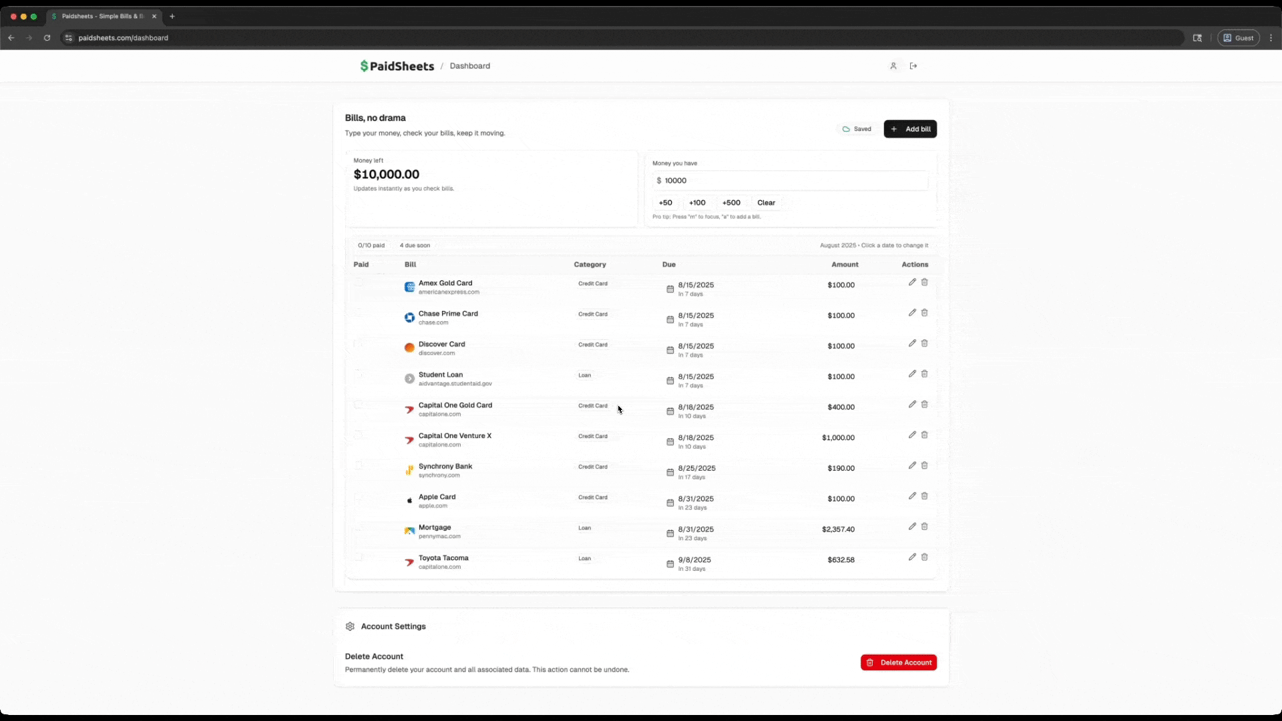Change the Amex Gold Card due date 8/15/2025
Image resolution: width=1282 pixels, height=721 pixels.
[696, 285]
